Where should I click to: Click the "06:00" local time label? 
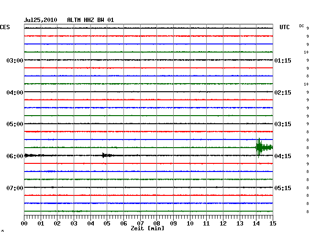15,156
